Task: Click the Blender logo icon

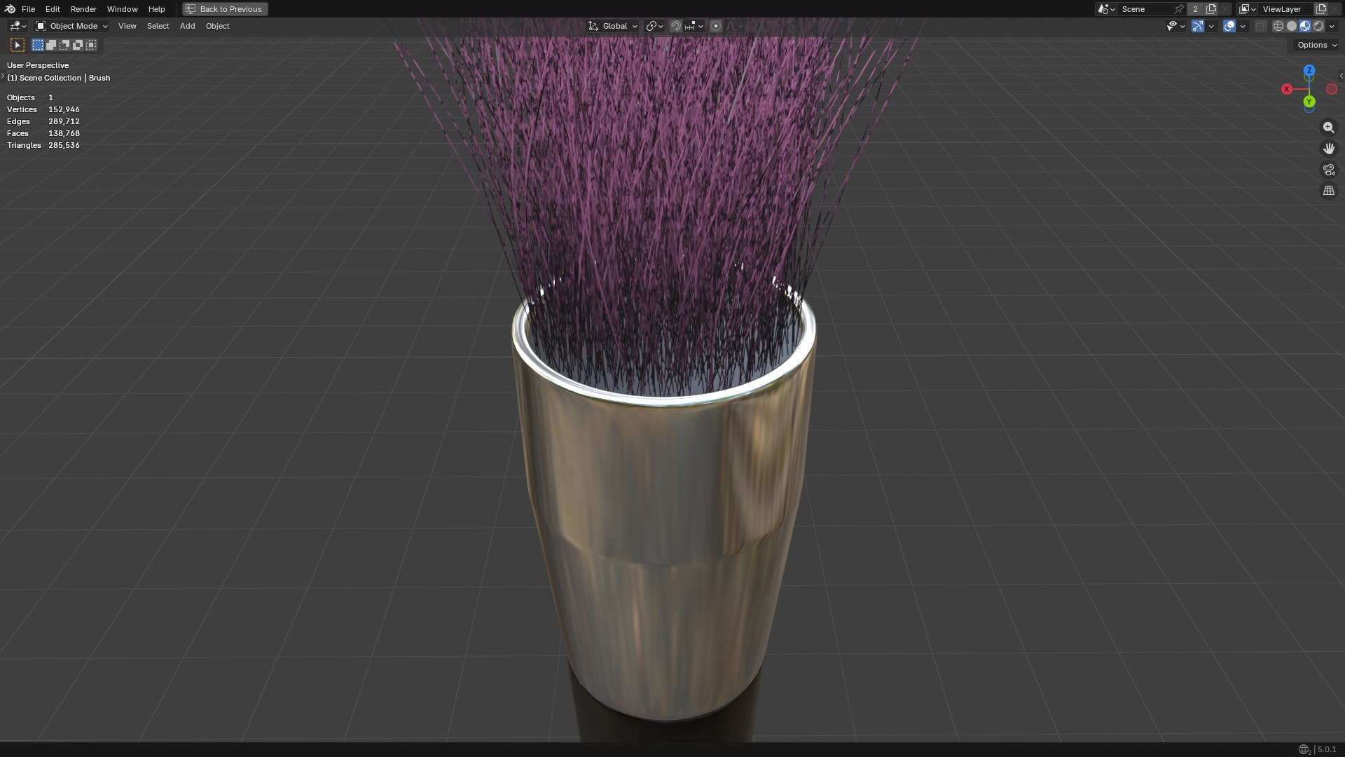Action: click(10, 9)
